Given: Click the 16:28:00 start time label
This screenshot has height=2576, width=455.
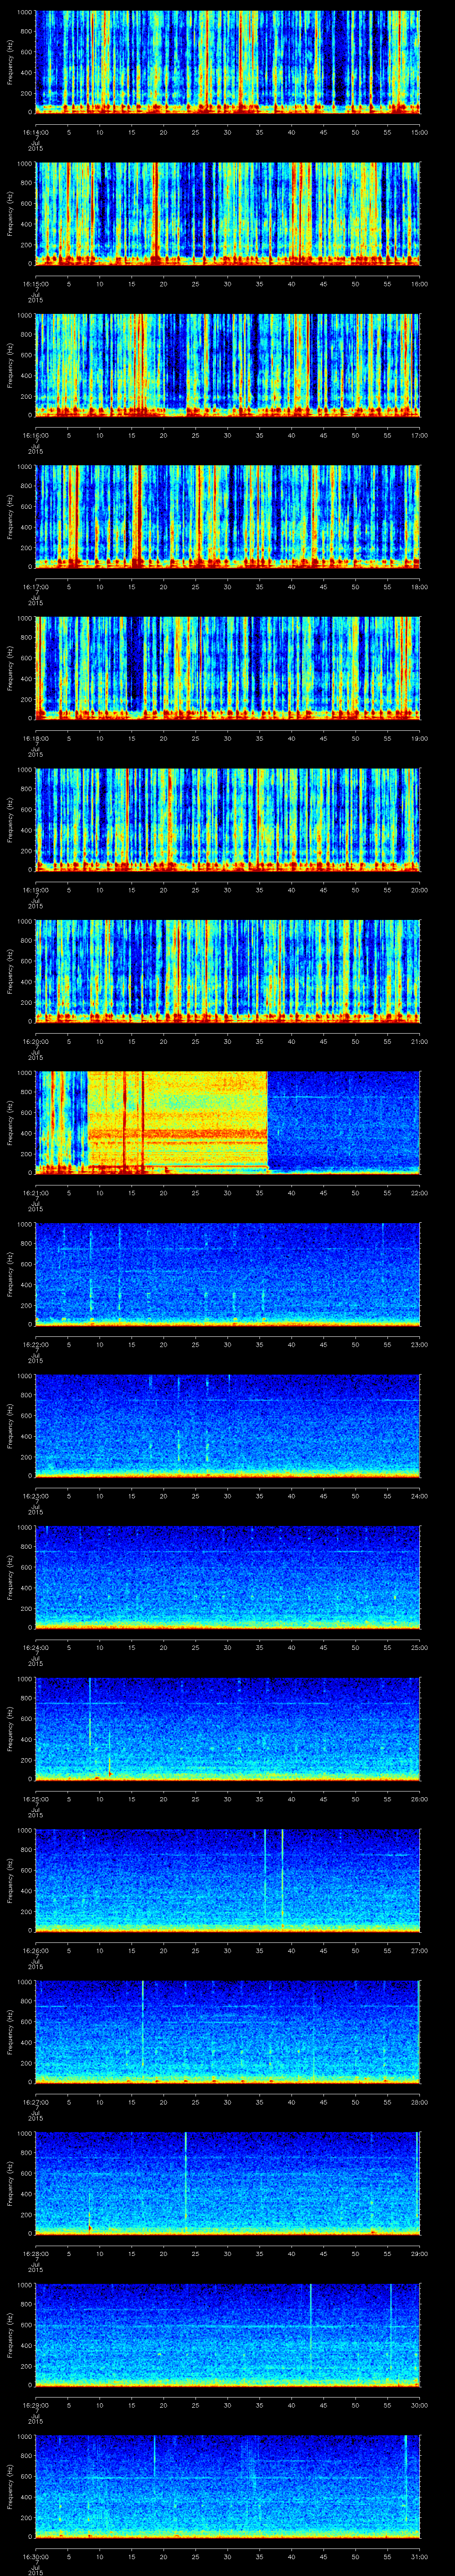Looking at the screenshot, I should click(35, 2254).
